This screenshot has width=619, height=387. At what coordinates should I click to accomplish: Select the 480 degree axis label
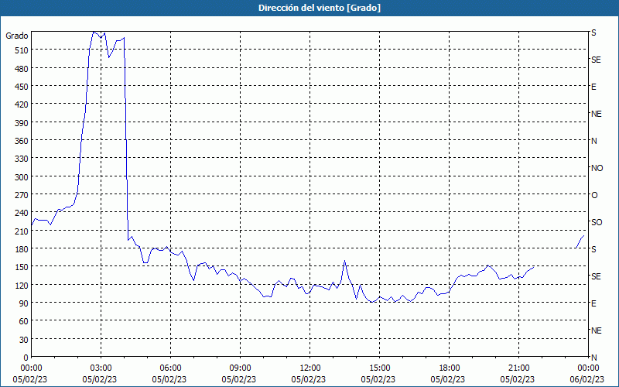pyautogui.click(x=22, y=69)
